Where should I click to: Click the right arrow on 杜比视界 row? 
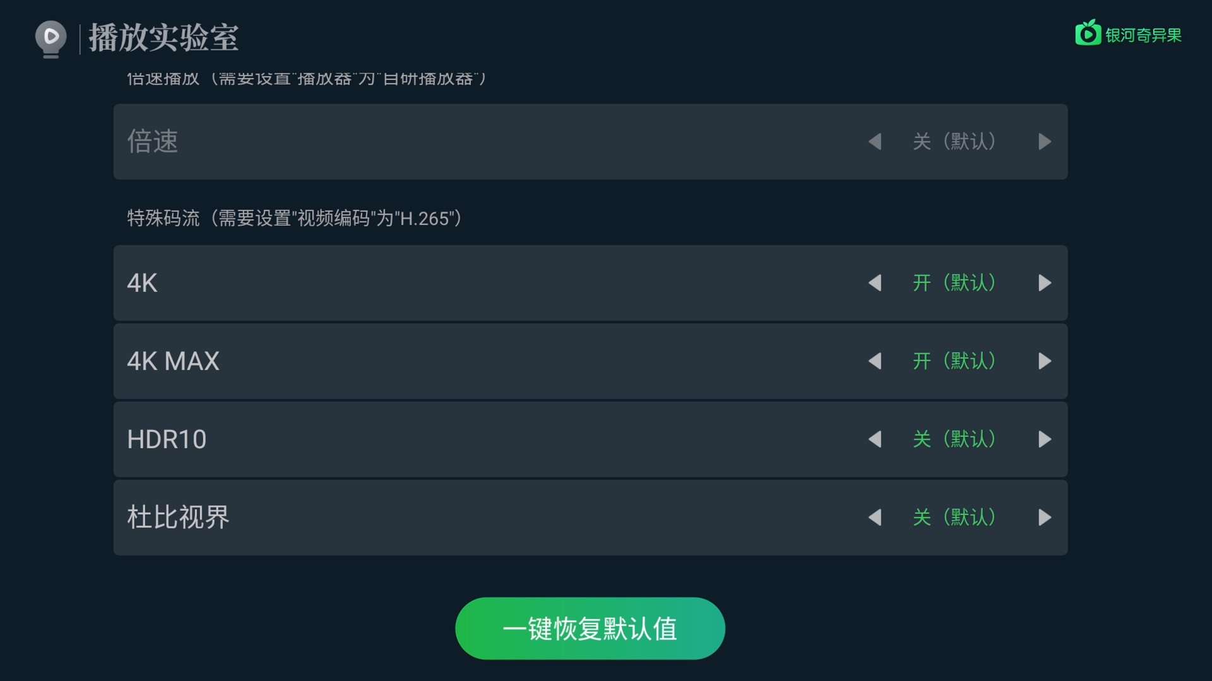pyautogui.click(x=1046, y=518)
